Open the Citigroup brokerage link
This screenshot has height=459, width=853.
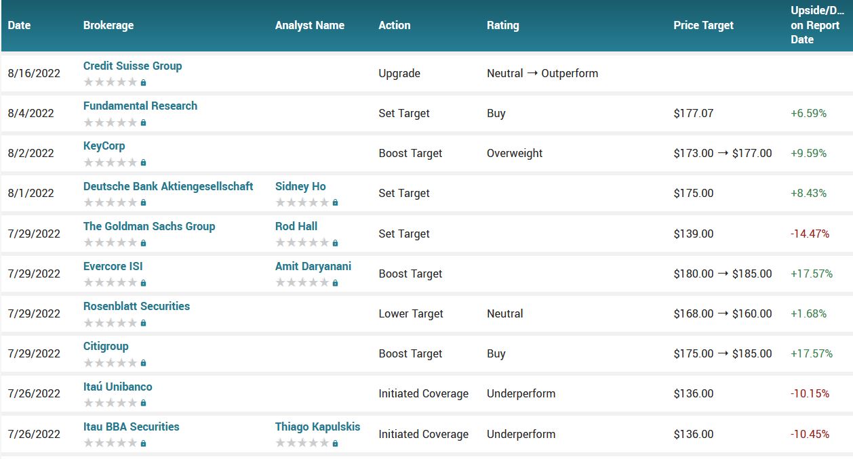[106, 346]
